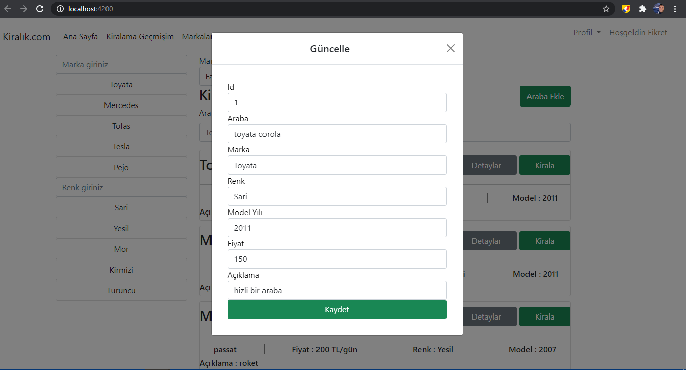Click the browser back arrow
This screenshot has width=686, height=370.
pyautogui.click(x=8, y=9)
